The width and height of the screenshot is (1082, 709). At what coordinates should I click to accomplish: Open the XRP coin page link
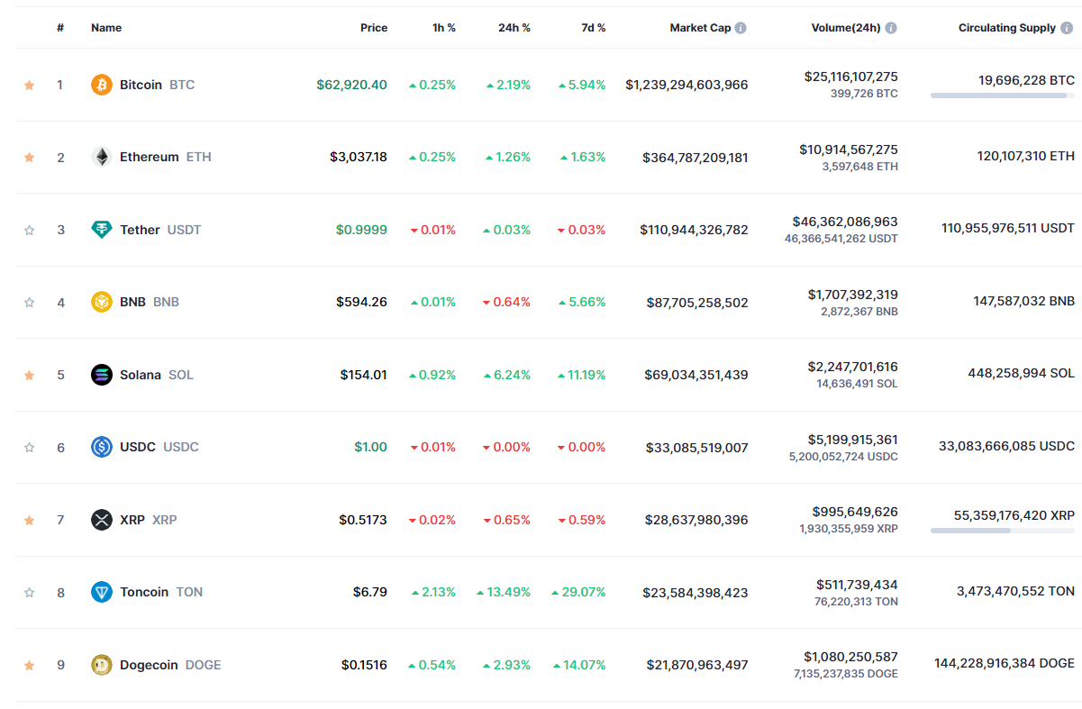pos(134,520)
